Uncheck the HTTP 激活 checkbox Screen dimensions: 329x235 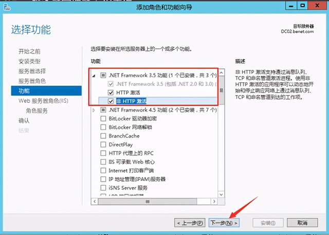[111, 93]
